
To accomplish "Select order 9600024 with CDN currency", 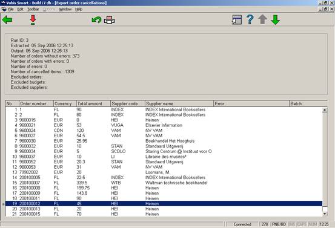I will tap(164, 131).
